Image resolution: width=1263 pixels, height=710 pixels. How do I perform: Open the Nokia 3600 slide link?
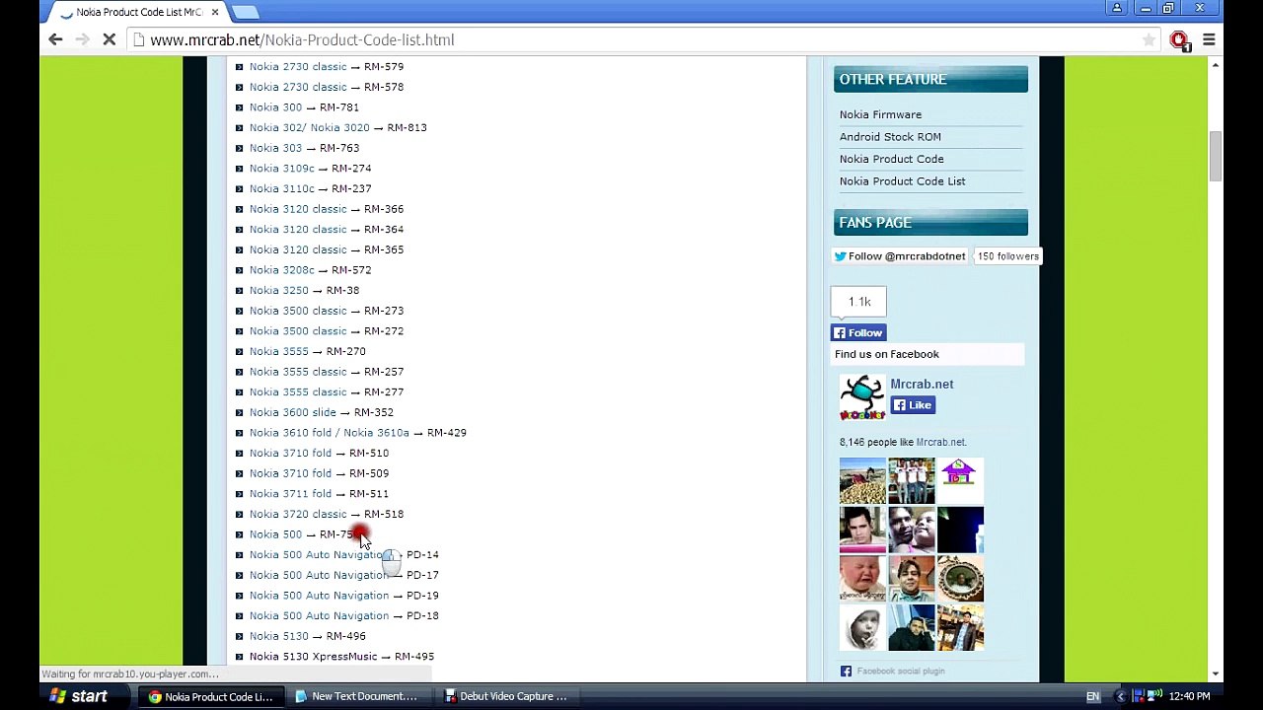point(292,412)
